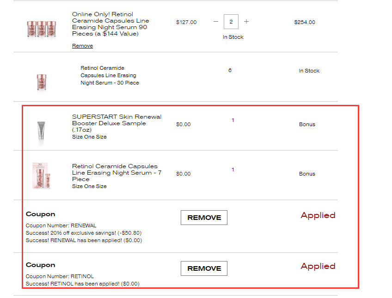
Task: Remove the 90 Pieces serum item
Action: pyautogui.click(x=82, y=46)
